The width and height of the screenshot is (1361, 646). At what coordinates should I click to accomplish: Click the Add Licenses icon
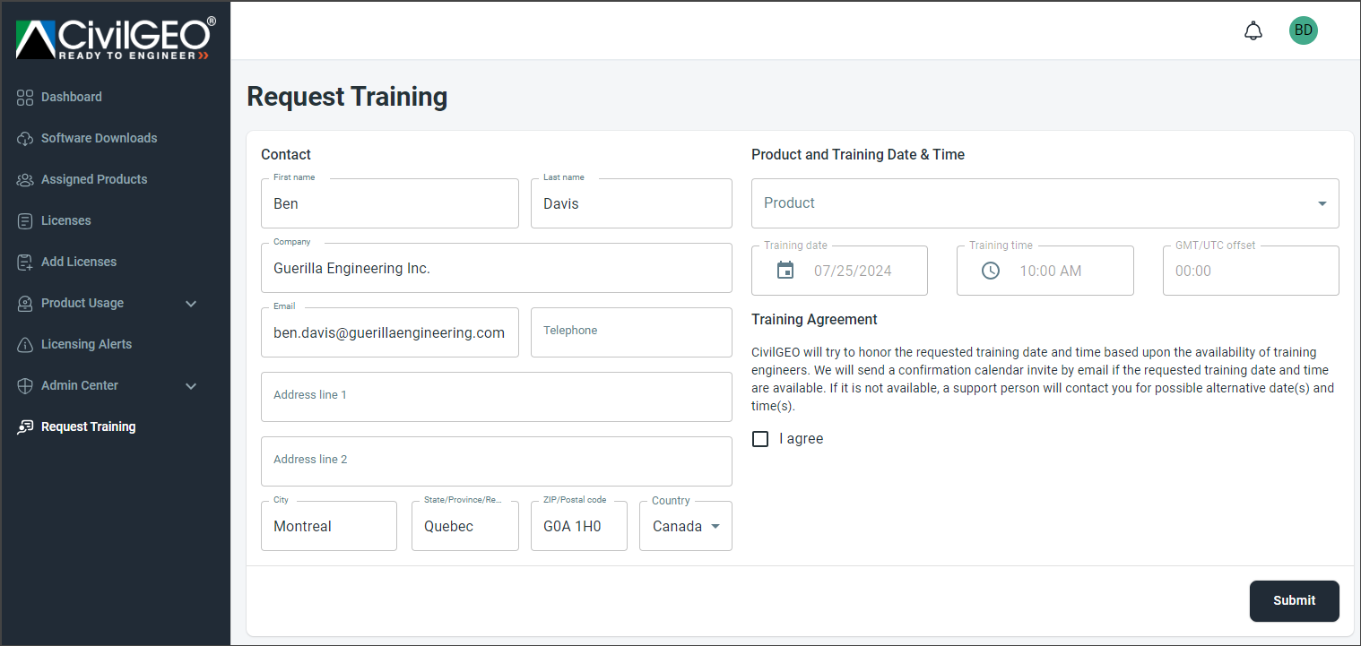coord(25,262)
